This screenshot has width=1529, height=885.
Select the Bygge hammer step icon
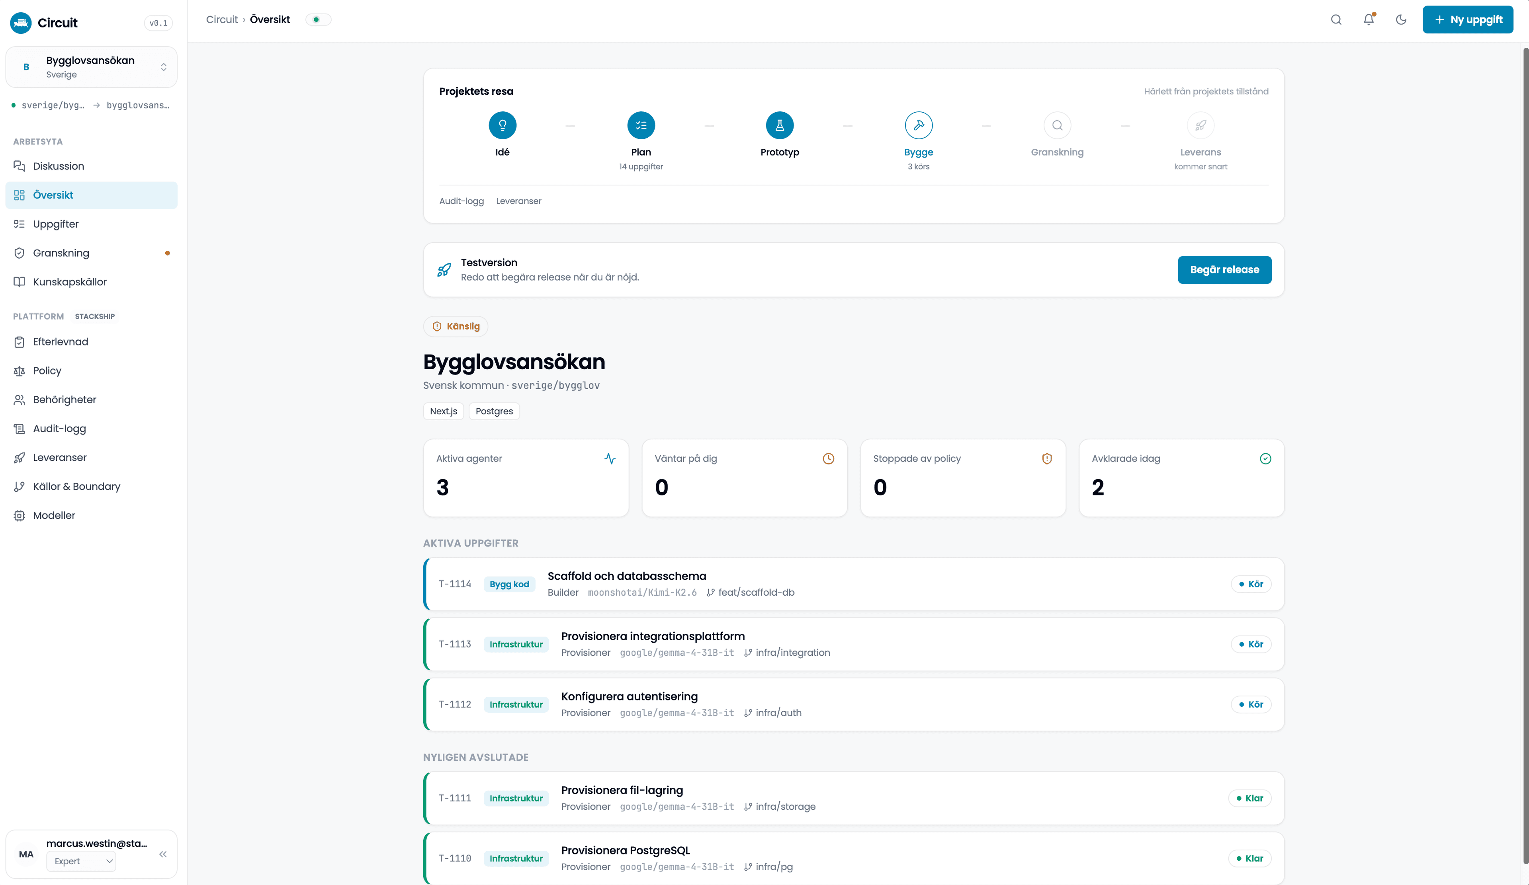click(x=919, y=125)
